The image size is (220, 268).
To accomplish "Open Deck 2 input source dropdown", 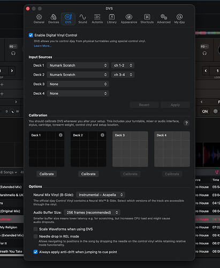I will click(x=78, y=75).
